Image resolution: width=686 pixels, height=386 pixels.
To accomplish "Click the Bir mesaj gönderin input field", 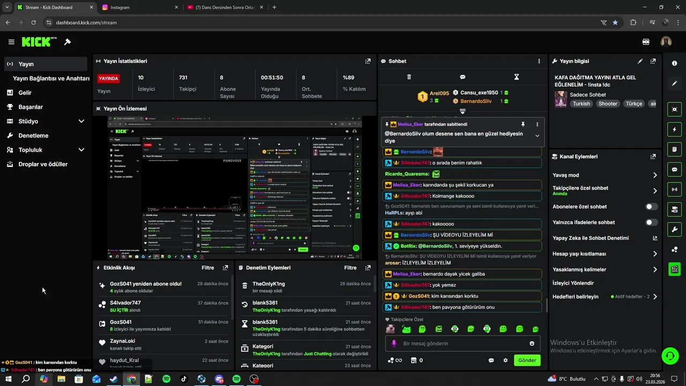I will 463,344.
